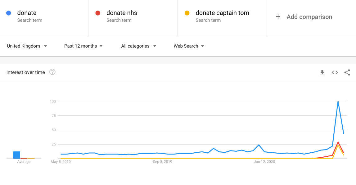This screenshot has height=185, width=356.
Task: Open the United Kingdom region dropdown
Action: click(x=27, y=46)
